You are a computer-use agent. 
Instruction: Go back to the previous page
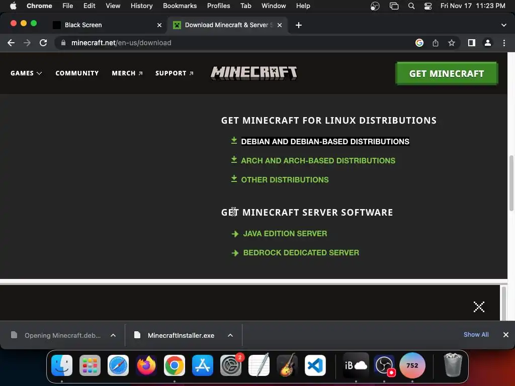tap(11, 43)
